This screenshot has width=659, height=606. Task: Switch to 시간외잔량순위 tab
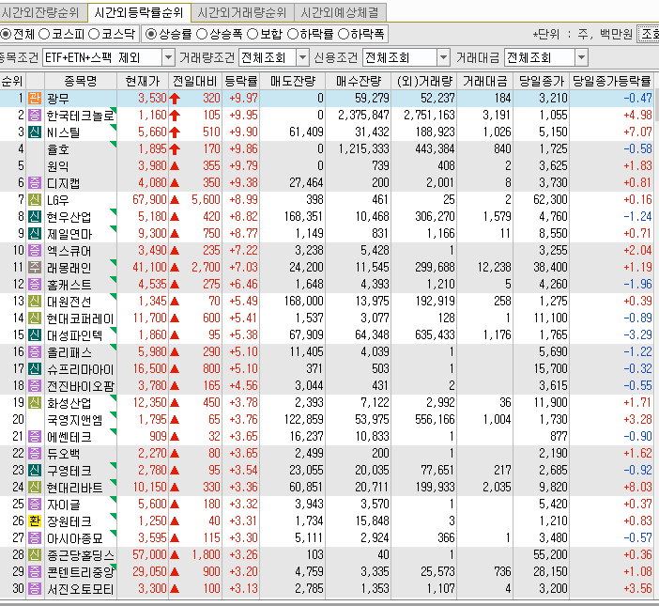click(x=41, y=12)
